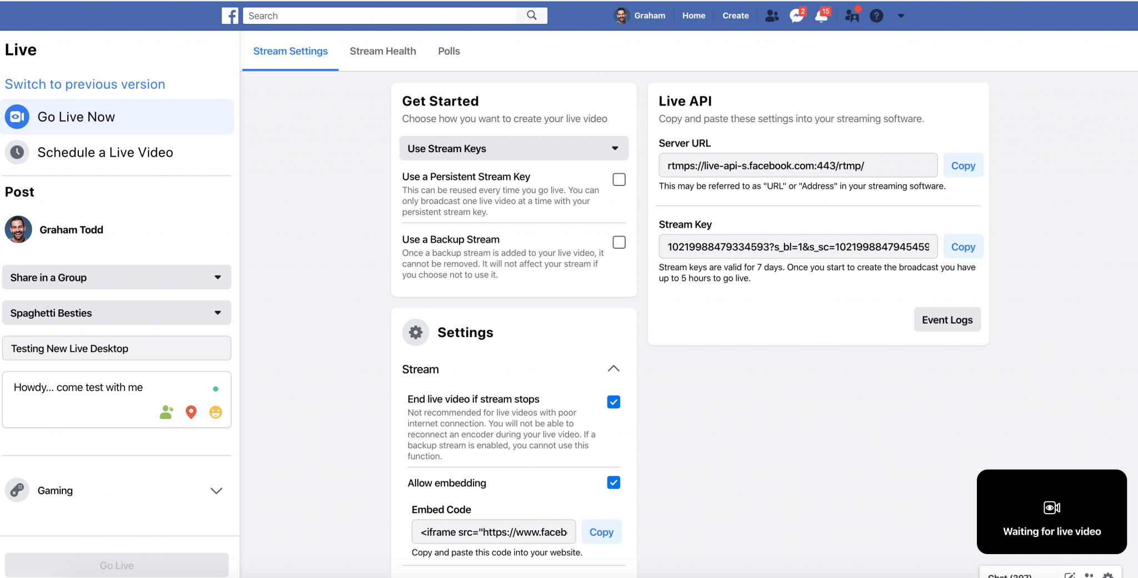Open the Polls tab

[x=448, y=51]
